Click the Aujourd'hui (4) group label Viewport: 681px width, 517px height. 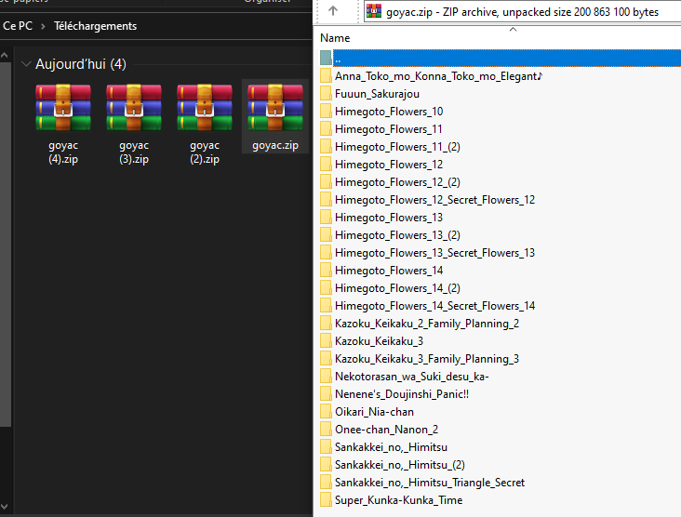coord(81,64)
